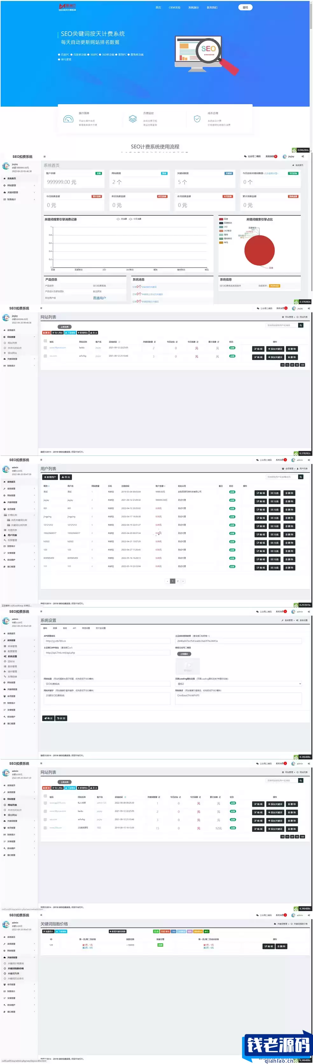This screenshot has height=1064, width=313.
Task: Collapse 关键词管理 in 关键词指数价格 page sidebar
Action: pyautogui.click(x=19, y=957)
